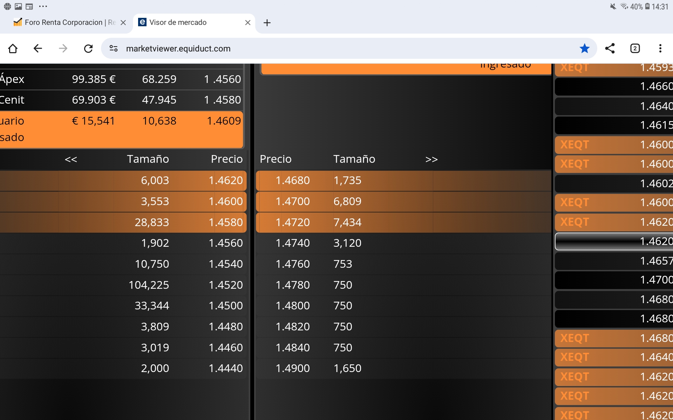Click the highlighted 1.4620 trade entry
This screenshot has width=673, height=420.
tap(614, 241)
